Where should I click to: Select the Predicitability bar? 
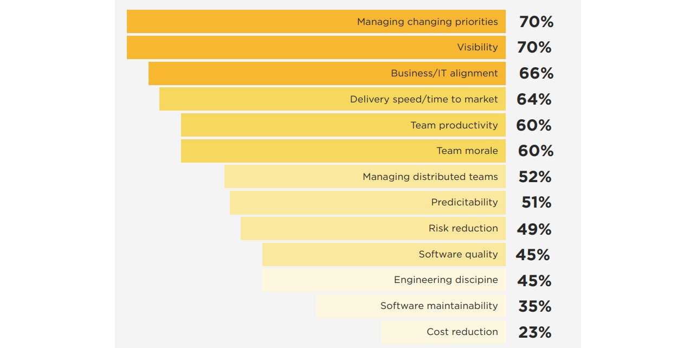(368, 202)
